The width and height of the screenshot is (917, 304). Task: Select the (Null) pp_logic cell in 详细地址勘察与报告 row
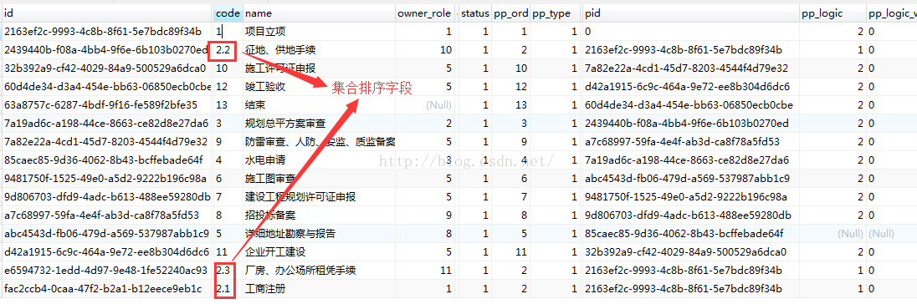[x=832, y=233]
